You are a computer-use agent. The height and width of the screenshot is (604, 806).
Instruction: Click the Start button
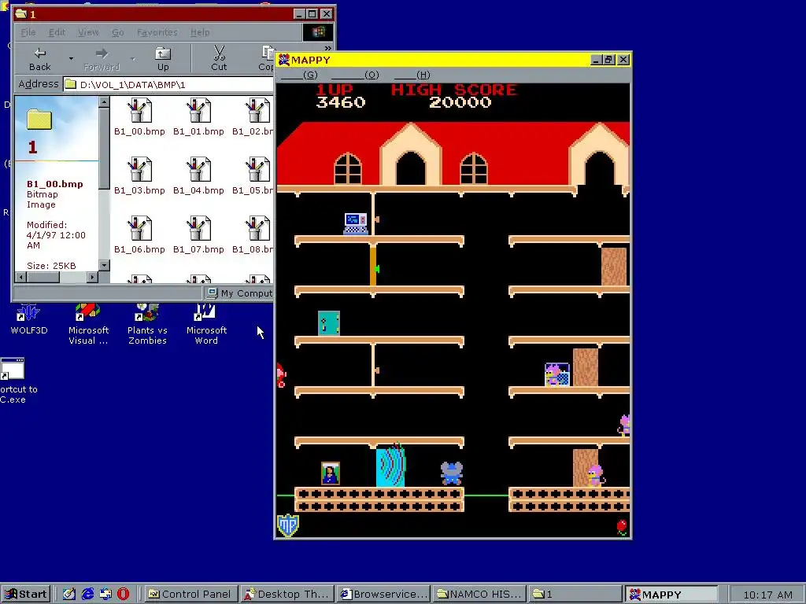pos(26,595)
